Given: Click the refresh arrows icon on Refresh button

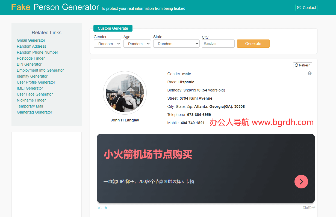Looking at the screenshot, I should coord(296,65).
